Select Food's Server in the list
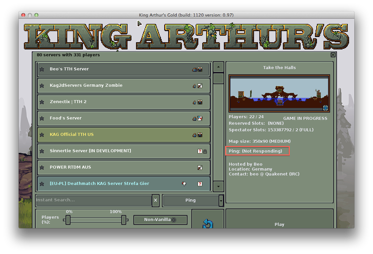Image resolution: width=373 pixels, height=254 pixels. (124, 118)
